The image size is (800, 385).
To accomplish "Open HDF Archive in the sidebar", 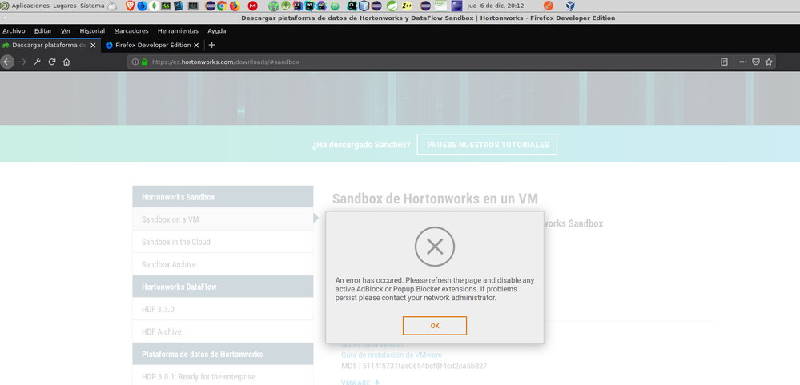I will click(223, 331).
